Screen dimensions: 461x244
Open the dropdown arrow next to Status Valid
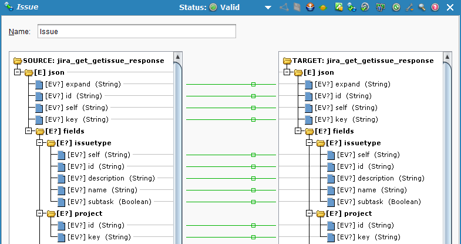pyautogui.click(x=268, y=8)
